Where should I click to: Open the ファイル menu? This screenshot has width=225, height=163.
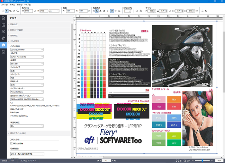point(4,4)
